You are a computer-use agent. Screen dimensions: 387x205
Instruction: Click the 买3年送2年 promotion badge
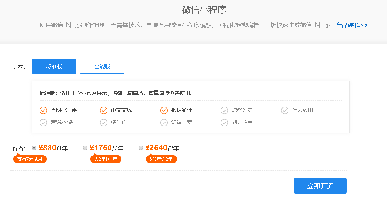161,159
